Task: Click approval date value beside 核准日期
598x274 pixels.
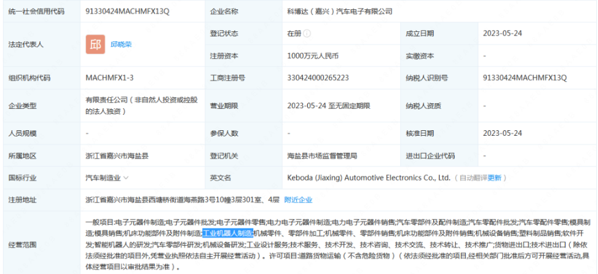Action: coord(502,133)
